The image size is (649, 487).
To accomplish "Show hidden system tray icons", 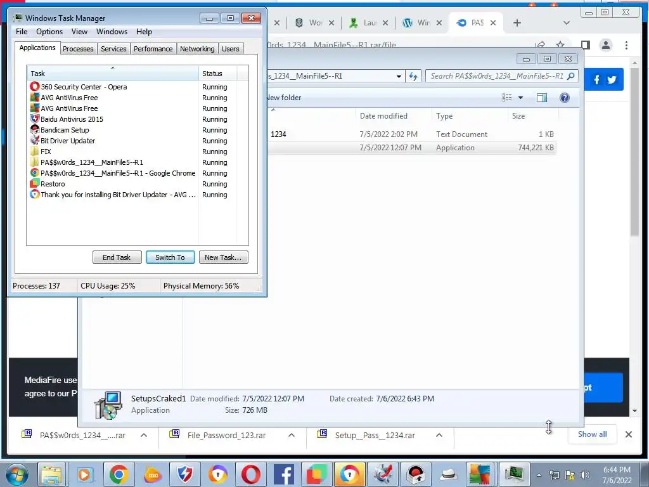I will tap(539, 476).
